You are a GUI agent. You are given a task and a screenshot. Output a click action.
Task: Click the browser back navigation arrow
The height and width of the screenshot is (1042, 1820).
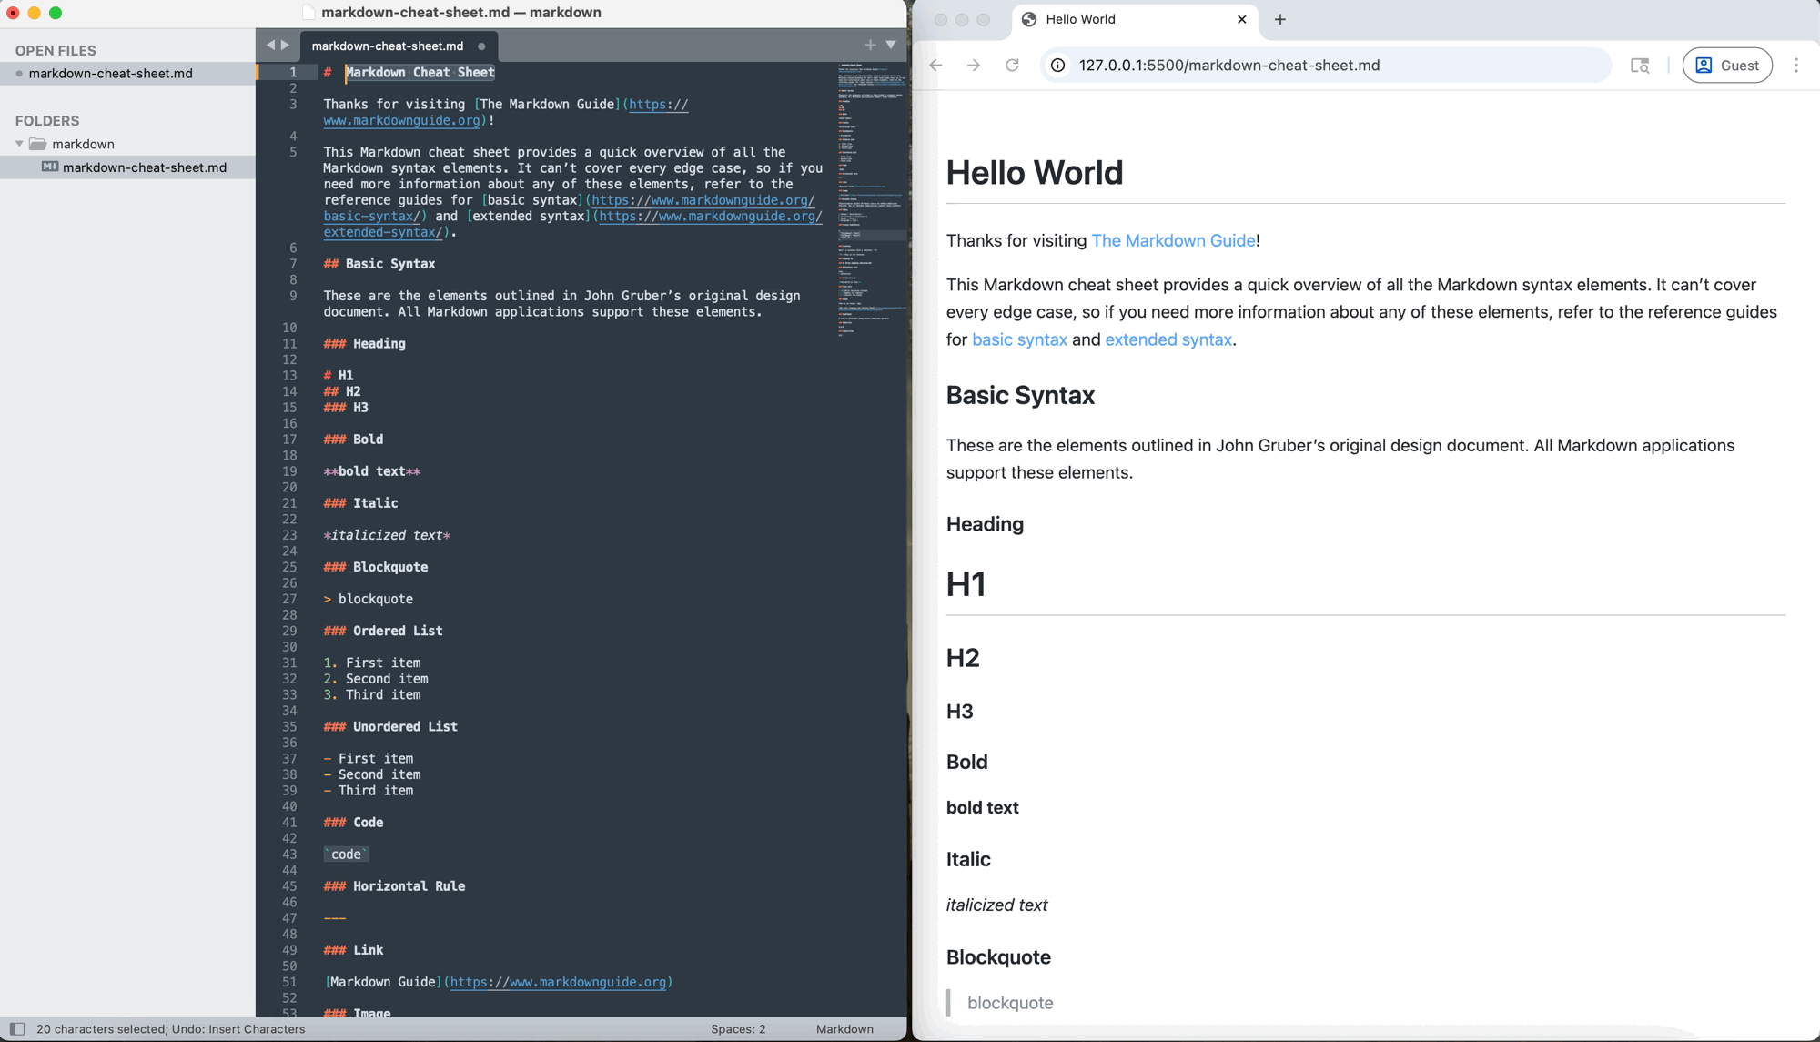(935, 65)
